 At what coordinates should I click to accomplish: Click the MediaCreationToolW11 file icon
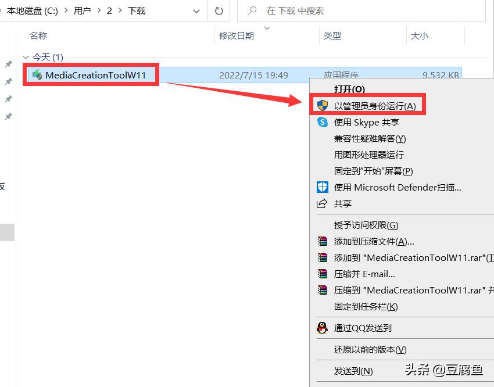click(x=37, y=75)
